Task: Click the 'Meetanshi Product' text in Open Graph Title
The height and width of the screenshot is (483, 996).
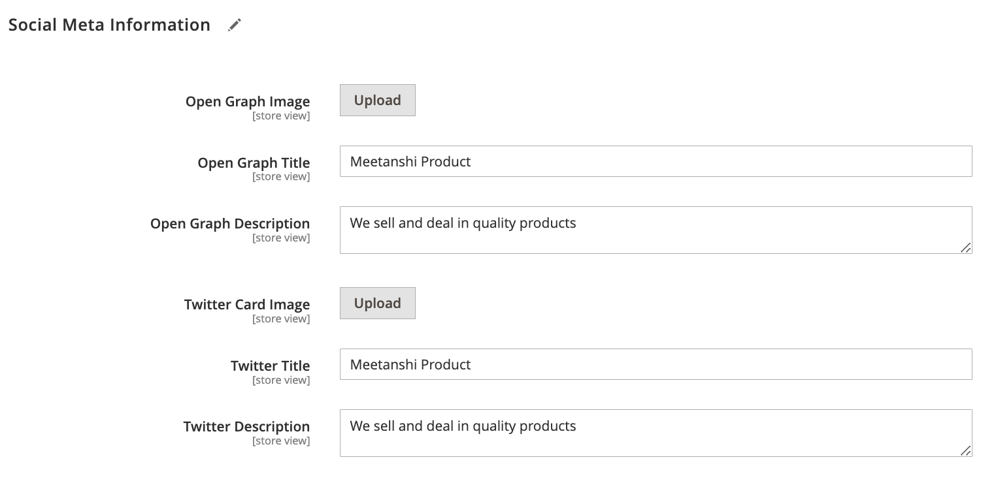Action: (x=410, y=161)
